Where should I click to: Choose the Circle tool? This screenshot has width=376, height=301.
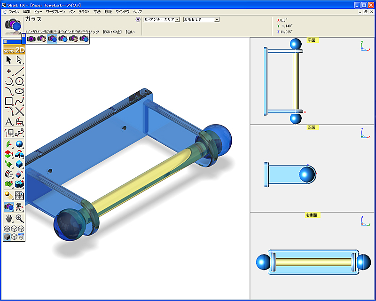pyautogui.click(x=19, y=81)
